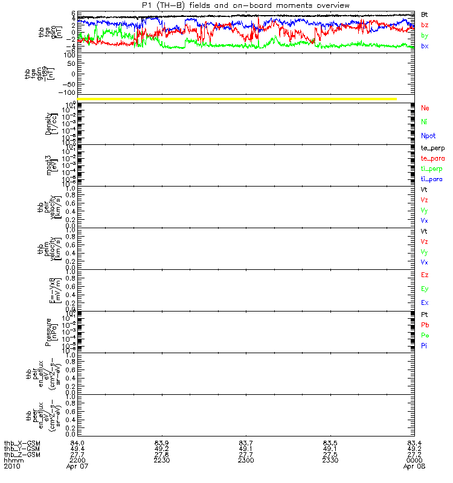Image resolution: width=453 pixels, height=483 pixels.
Task: Click the Vz label of peir velocity panel
Action: click(425, 200)
